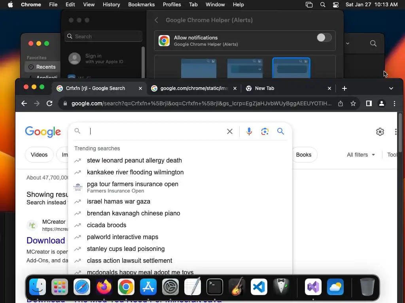Open Chrome share page icon
The width and height of the screenshot is (405, 303).
point(341,103)
